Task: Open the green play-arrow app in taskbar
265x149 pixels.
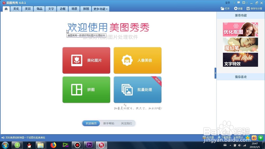Action: click(65, 145)
